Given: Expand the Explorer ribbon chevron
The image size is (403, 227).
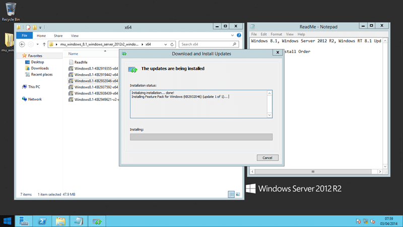Looking at the screenshot, I should pos(232,35).
